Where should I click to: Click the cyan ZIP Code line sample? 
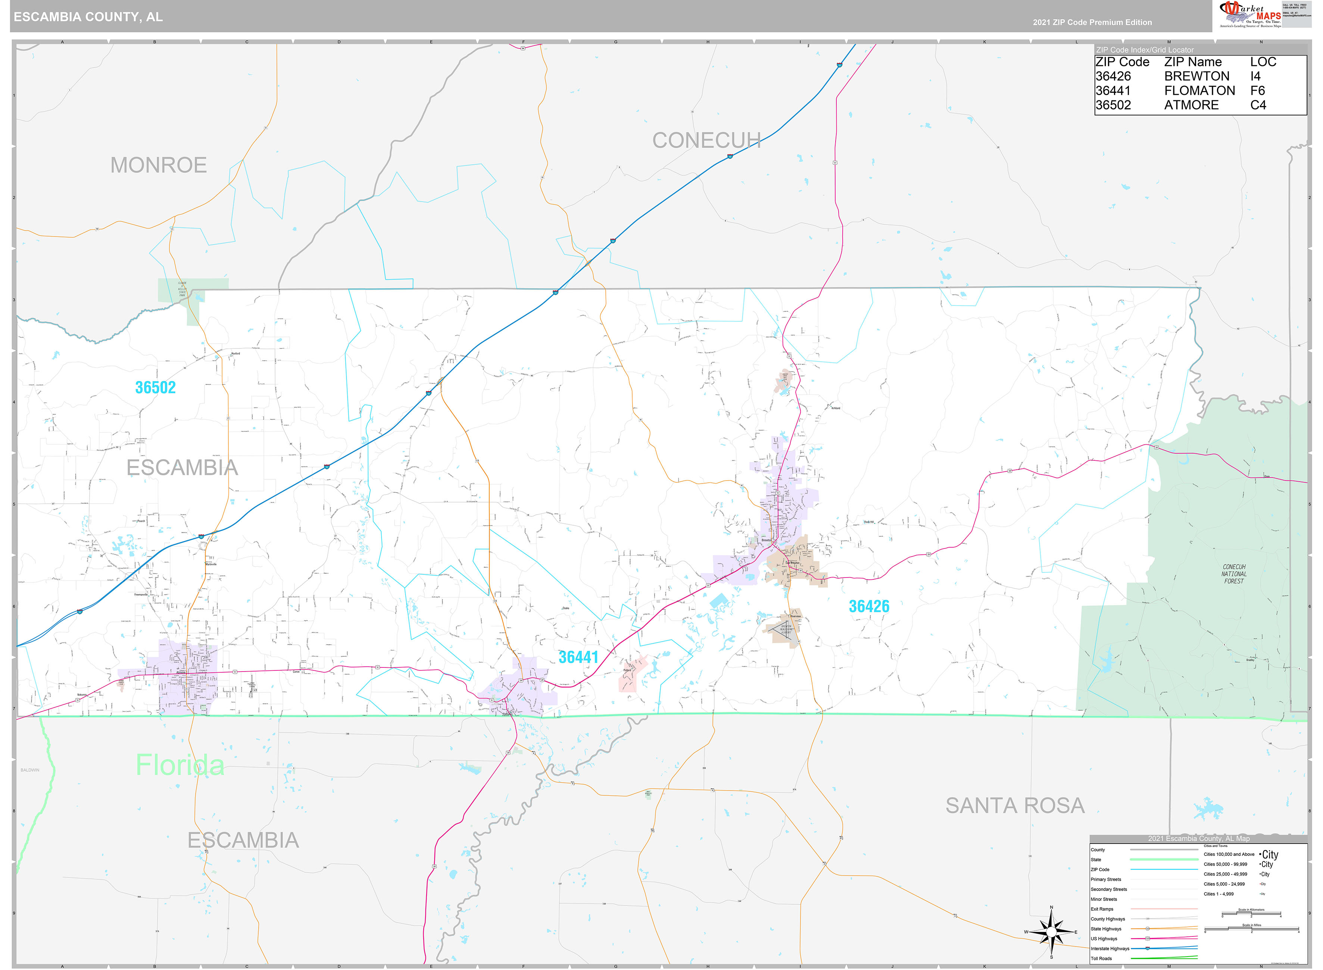coord(1164,870)
